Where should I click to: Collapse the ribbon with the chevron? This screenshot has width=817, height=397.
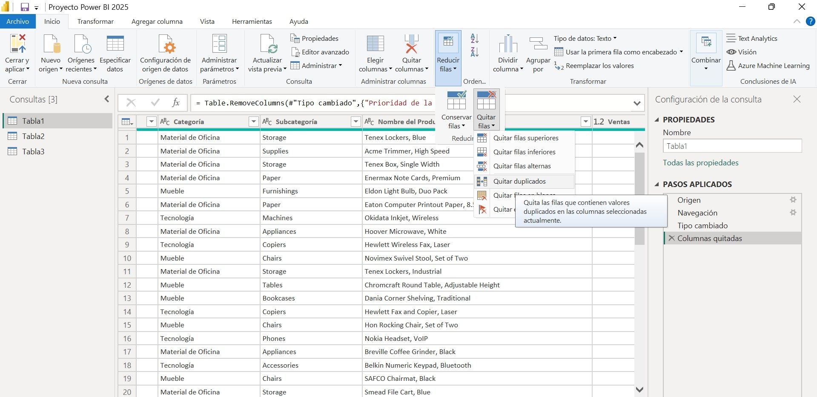(x=797, y=21)
